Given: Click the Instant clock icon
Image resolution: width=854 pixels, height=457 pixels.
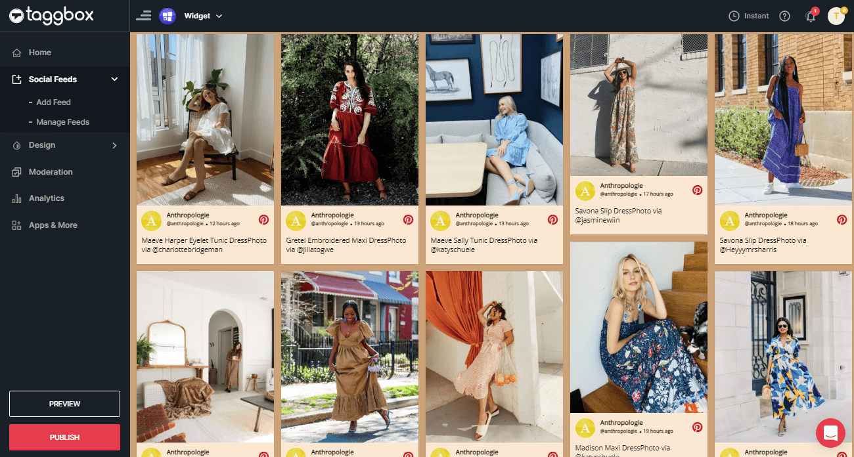Looking at the screenshot, I should tap(734, 16).
